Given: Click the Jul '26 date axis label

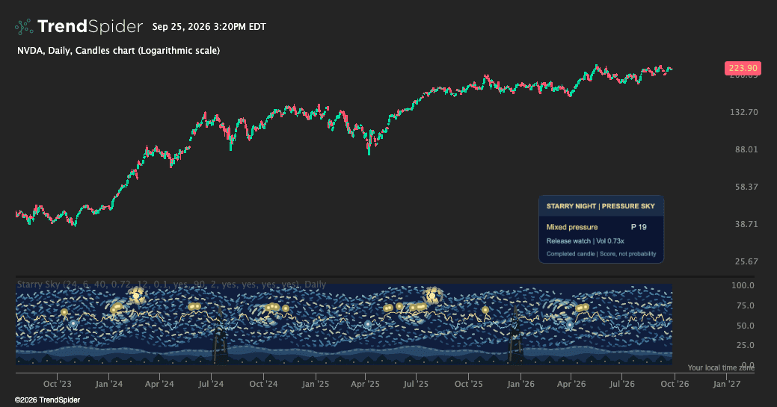Looking at the screenshot, I should 622,384.
